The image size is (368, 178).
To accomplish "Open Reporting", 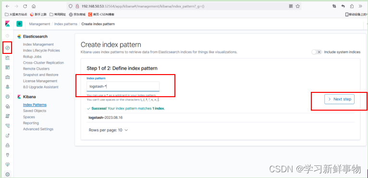I will point(31,123).
